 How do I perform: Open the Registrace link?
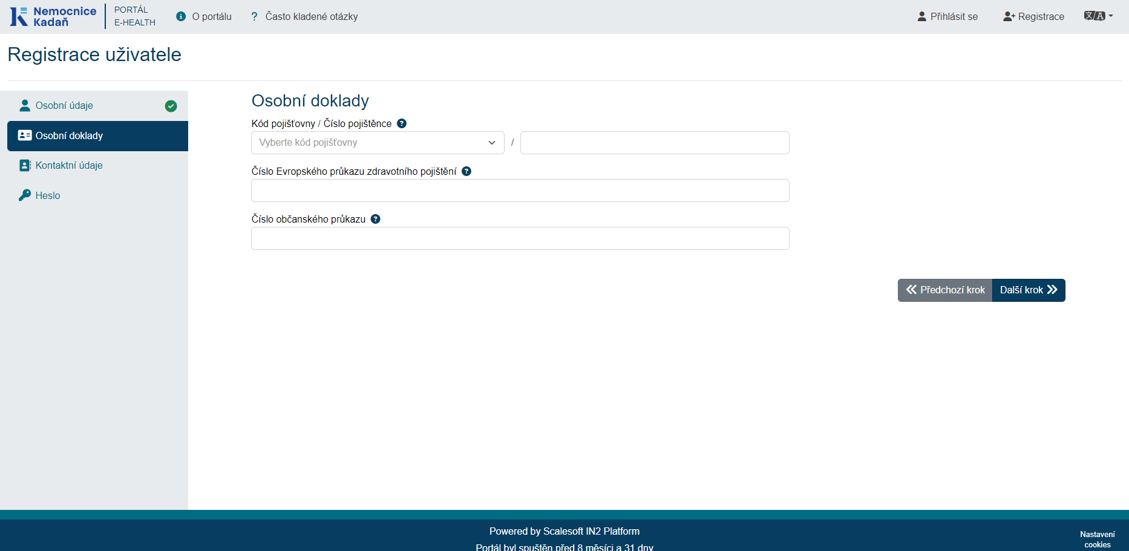(1041, 16)
